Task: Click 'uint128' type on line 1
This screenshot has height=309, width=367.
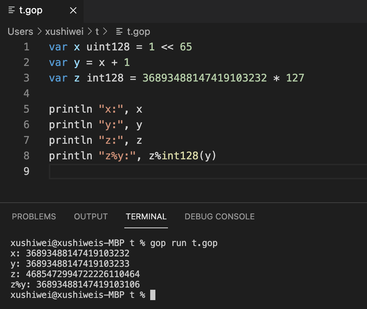Action: tap(108, 47)
